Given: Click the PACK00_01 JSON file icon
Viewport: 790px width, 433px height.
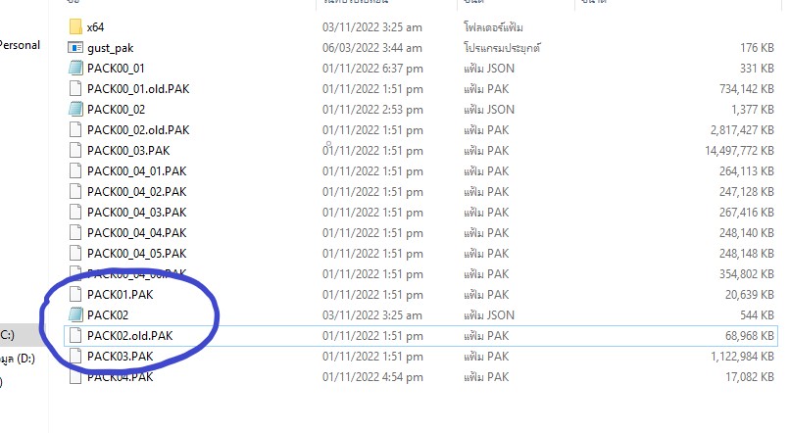Looking at the screenshot, I should 75,68.
